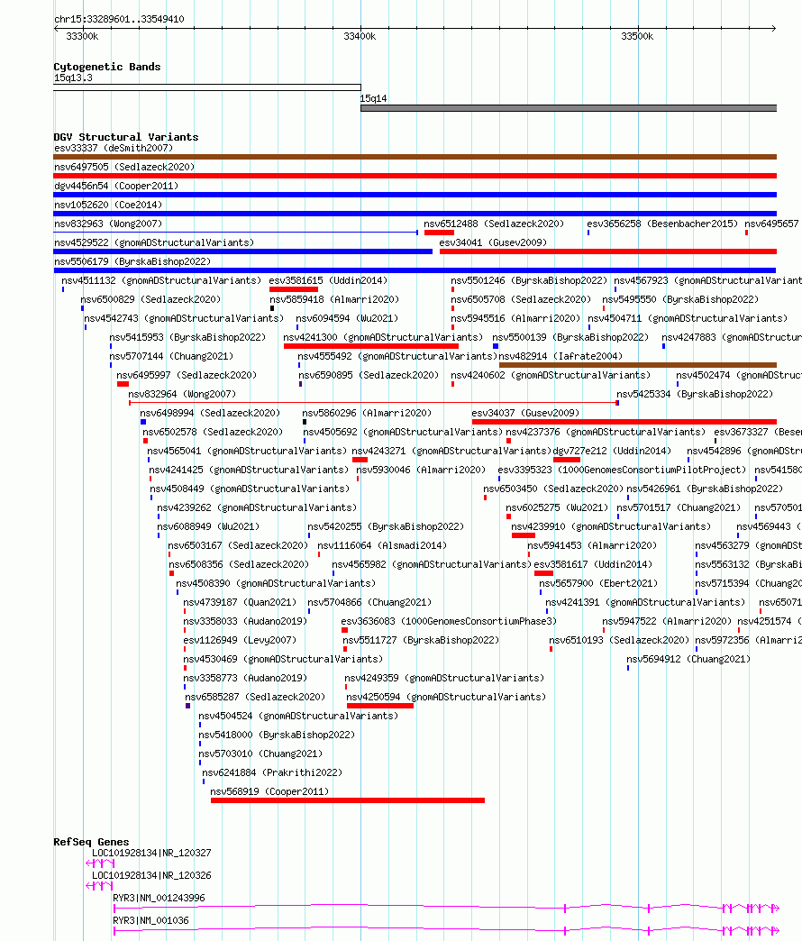This screenshot has height=941, width=802.
Task: Select the nsv6512488 (Sedlazeck2020) red bar
Action: click(439, 233)
